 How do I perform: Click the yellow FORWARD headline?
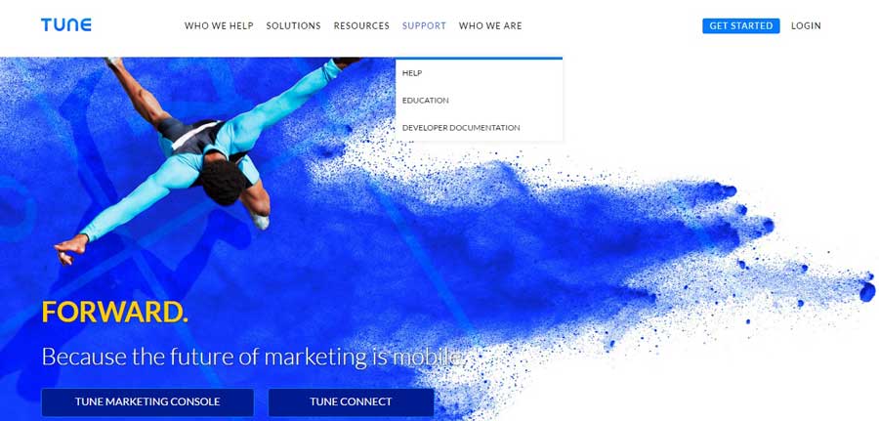(x=115, y=313)
